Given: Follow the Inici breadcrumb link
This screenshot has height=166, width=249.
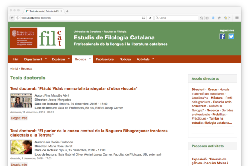Looking at the screenshot, I should (x=15, y=69).
